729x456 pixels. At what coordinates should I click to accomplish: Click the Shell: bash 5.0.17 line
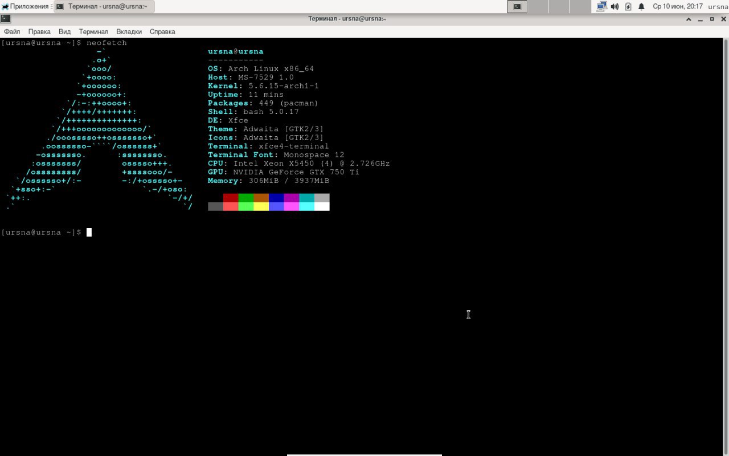pyautogui.click(x=253, y=112)
